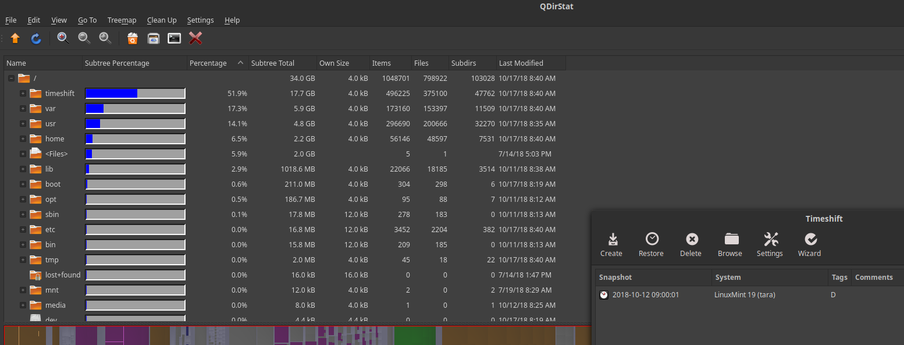Open the Settings menu in QDirStat

tap(201, 20)
